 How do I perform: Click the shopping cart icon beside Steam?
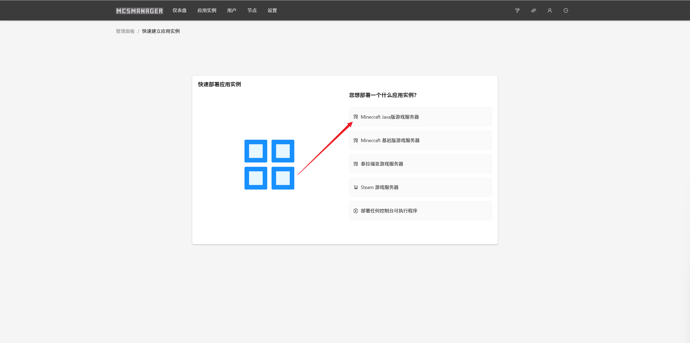coord(356,187)
